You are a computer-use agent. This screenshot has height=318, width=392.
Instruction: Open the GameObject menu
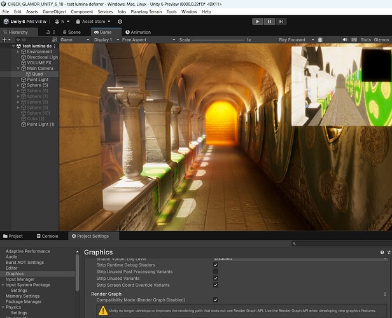54,11
